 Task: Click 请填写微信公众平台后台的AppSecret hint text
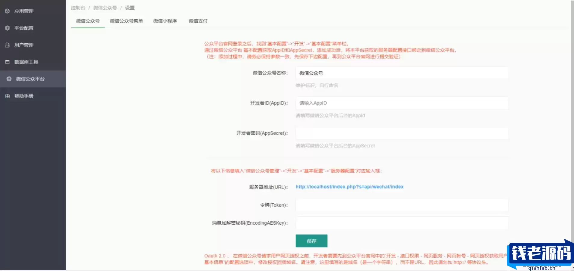point(335,146)
